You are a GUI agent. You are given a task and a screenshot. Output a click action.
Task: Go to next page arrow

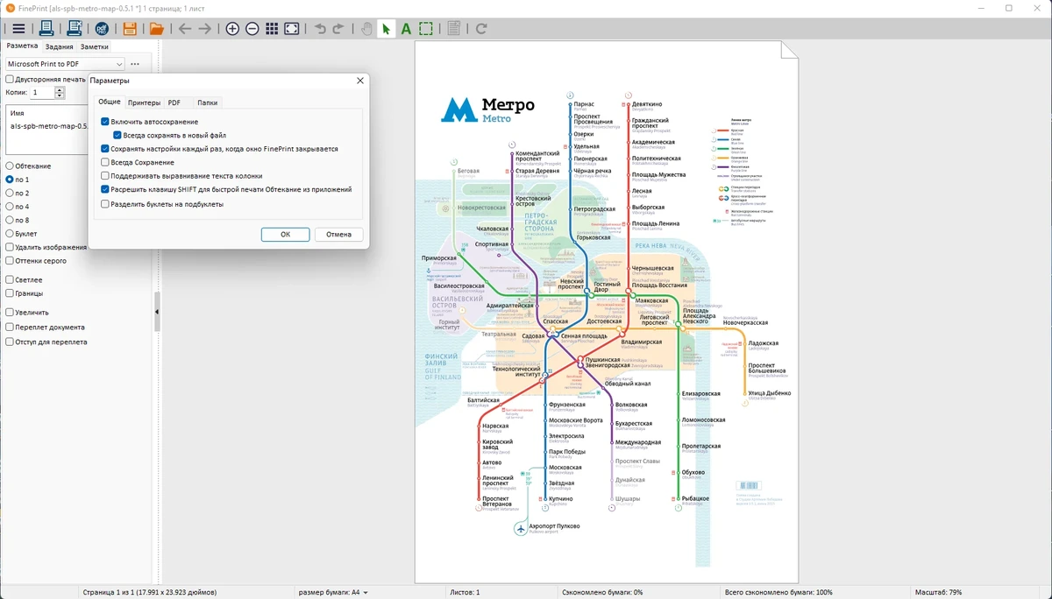coord(204,29)
